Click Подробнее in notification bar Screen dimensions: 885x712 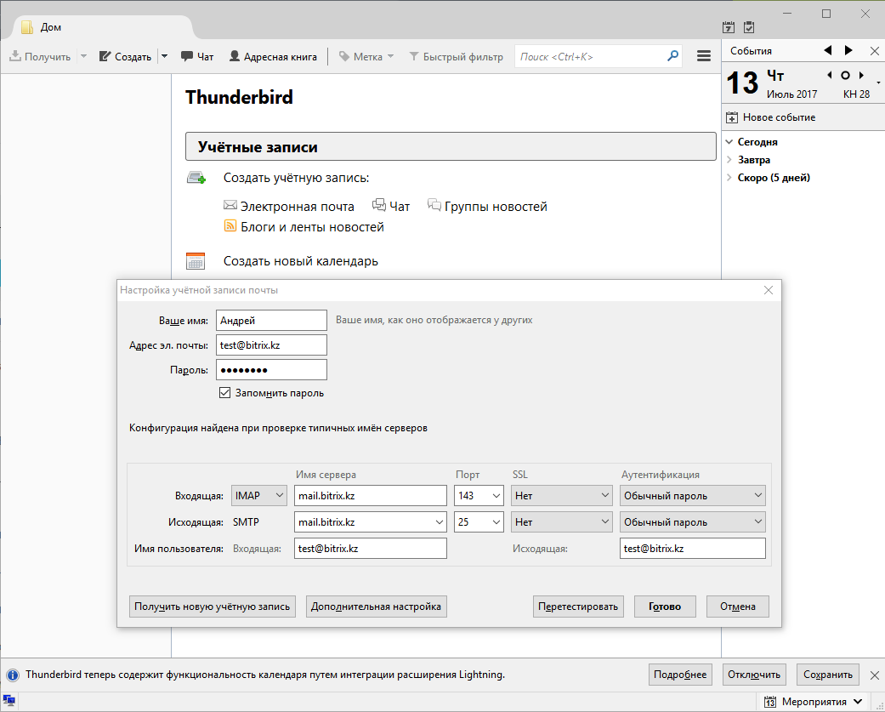tap(680, 675)
